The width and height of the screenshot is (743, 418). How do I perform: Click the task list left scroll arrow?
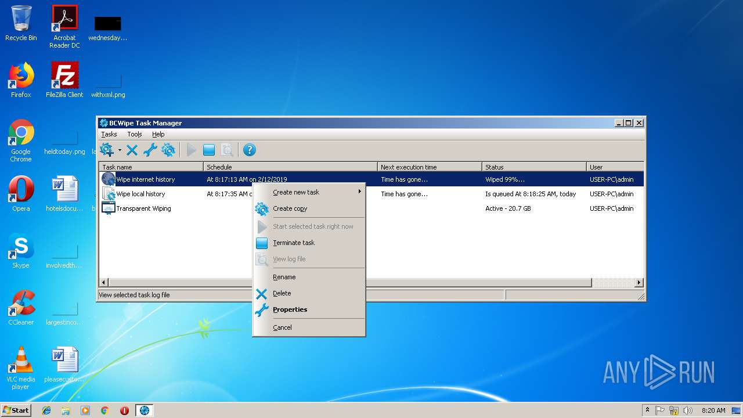pos(104,283)
